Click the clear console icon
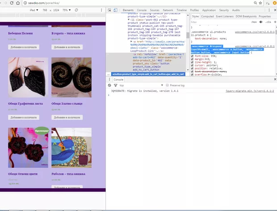Viewport: 277px width, 211px height. click(110, 85)
